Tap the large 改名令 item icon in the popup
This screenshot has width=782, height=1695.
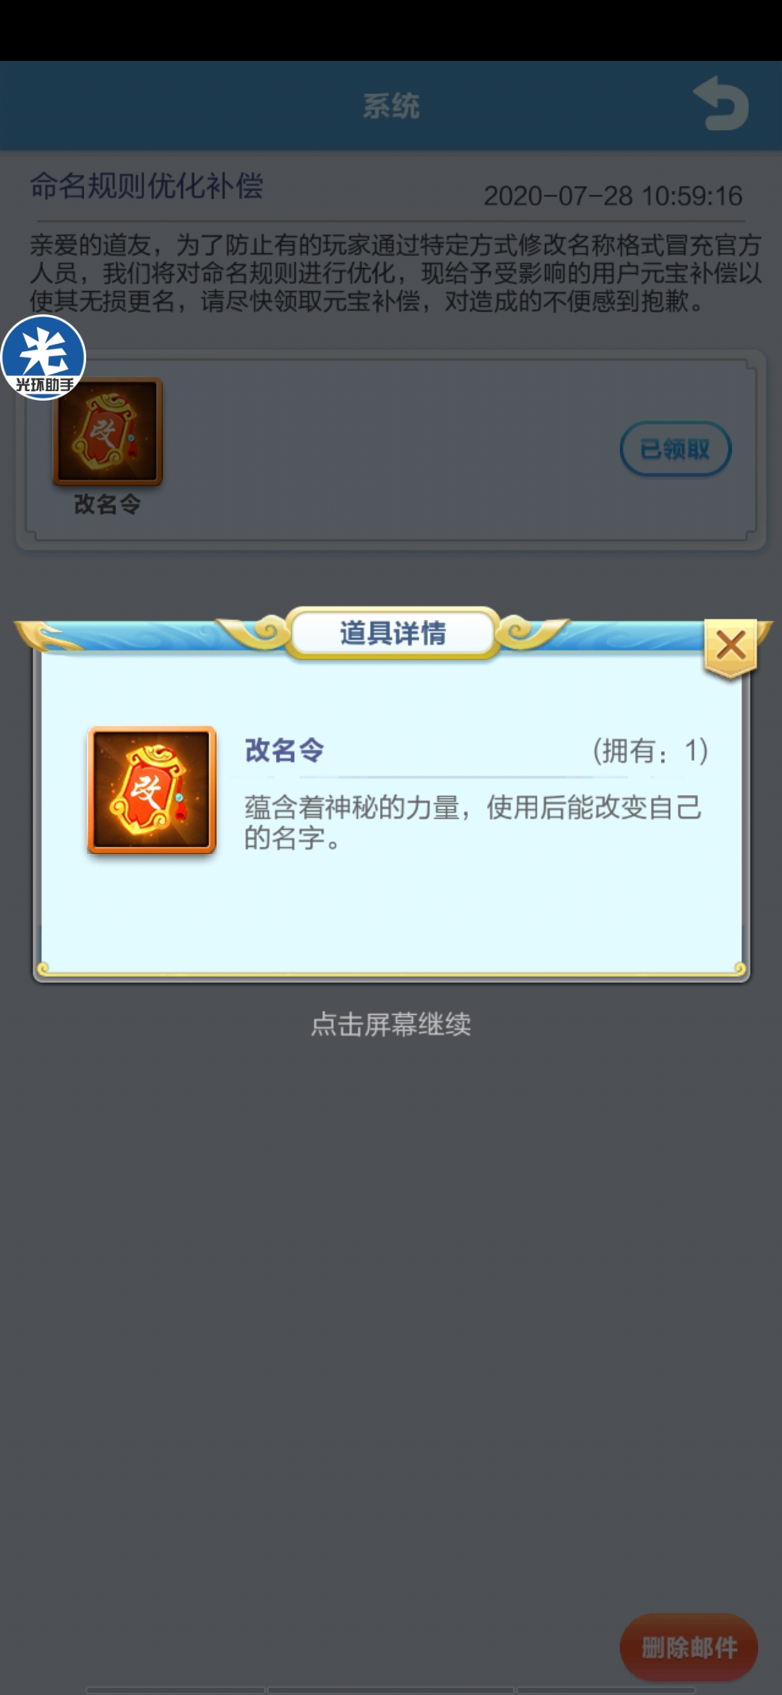(x=152, y=790)
